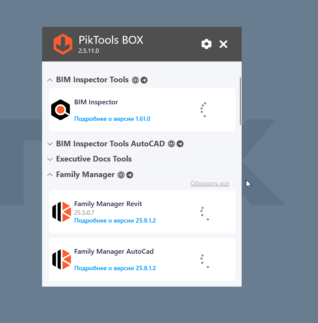The height and width of the screenshot is (323, 318).
Task: Collapse the Family Manager section
Action: 50,175
